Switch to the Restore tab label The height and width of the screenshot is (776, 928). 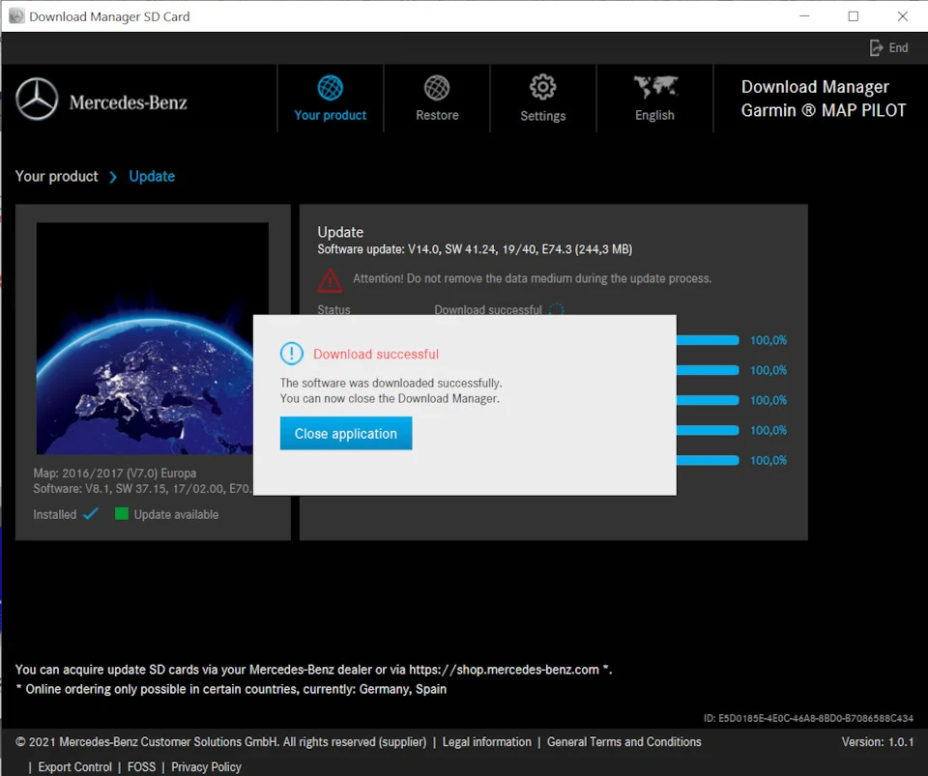coord(437,115)
